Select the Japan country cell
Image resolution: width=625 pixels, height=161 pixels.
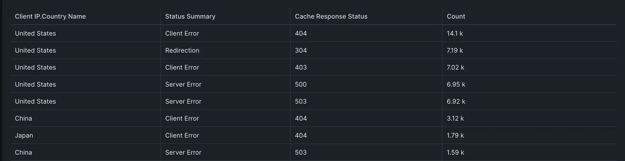click(x=24, y=136)
